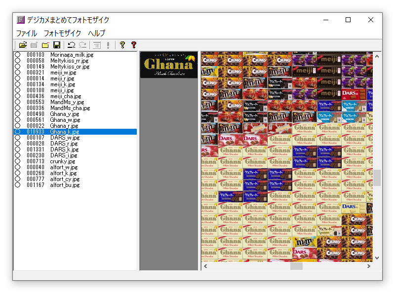This screenshot has width=395, height=296.
Task: Click the mosaic's horizontal scrollbar thumb
Action: [x=297, y=266]
